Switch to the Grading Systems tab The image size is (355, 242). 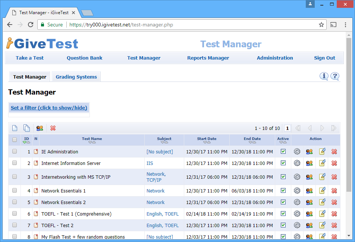[x=76, y=76]
